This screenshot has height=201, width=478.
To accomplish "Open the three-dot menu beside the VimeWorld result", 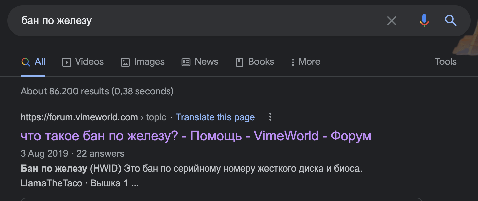I will pyautogui.click(x=270, y=117).
